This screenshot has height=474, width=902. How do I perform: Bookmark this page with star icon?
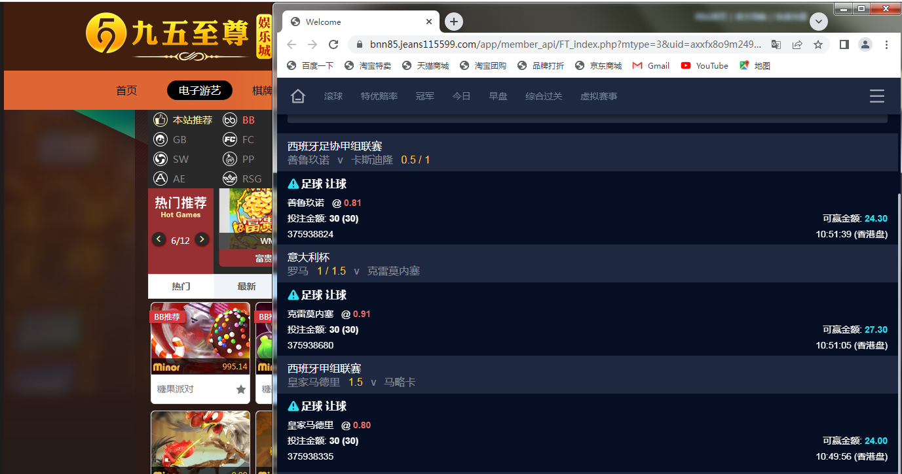[818, 44]
